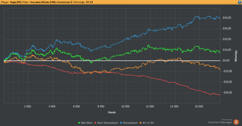Viewport: 242px width, 126px height.
Task: Click the 16 000 hands axis label
Action: tap(199, 106)
